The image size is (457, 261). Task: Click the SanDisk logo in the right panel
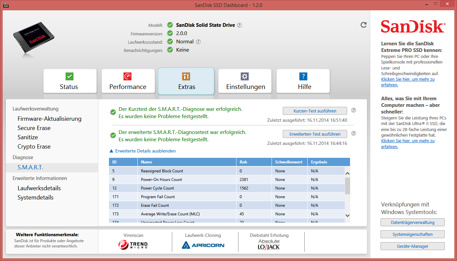tap(413, 26)
